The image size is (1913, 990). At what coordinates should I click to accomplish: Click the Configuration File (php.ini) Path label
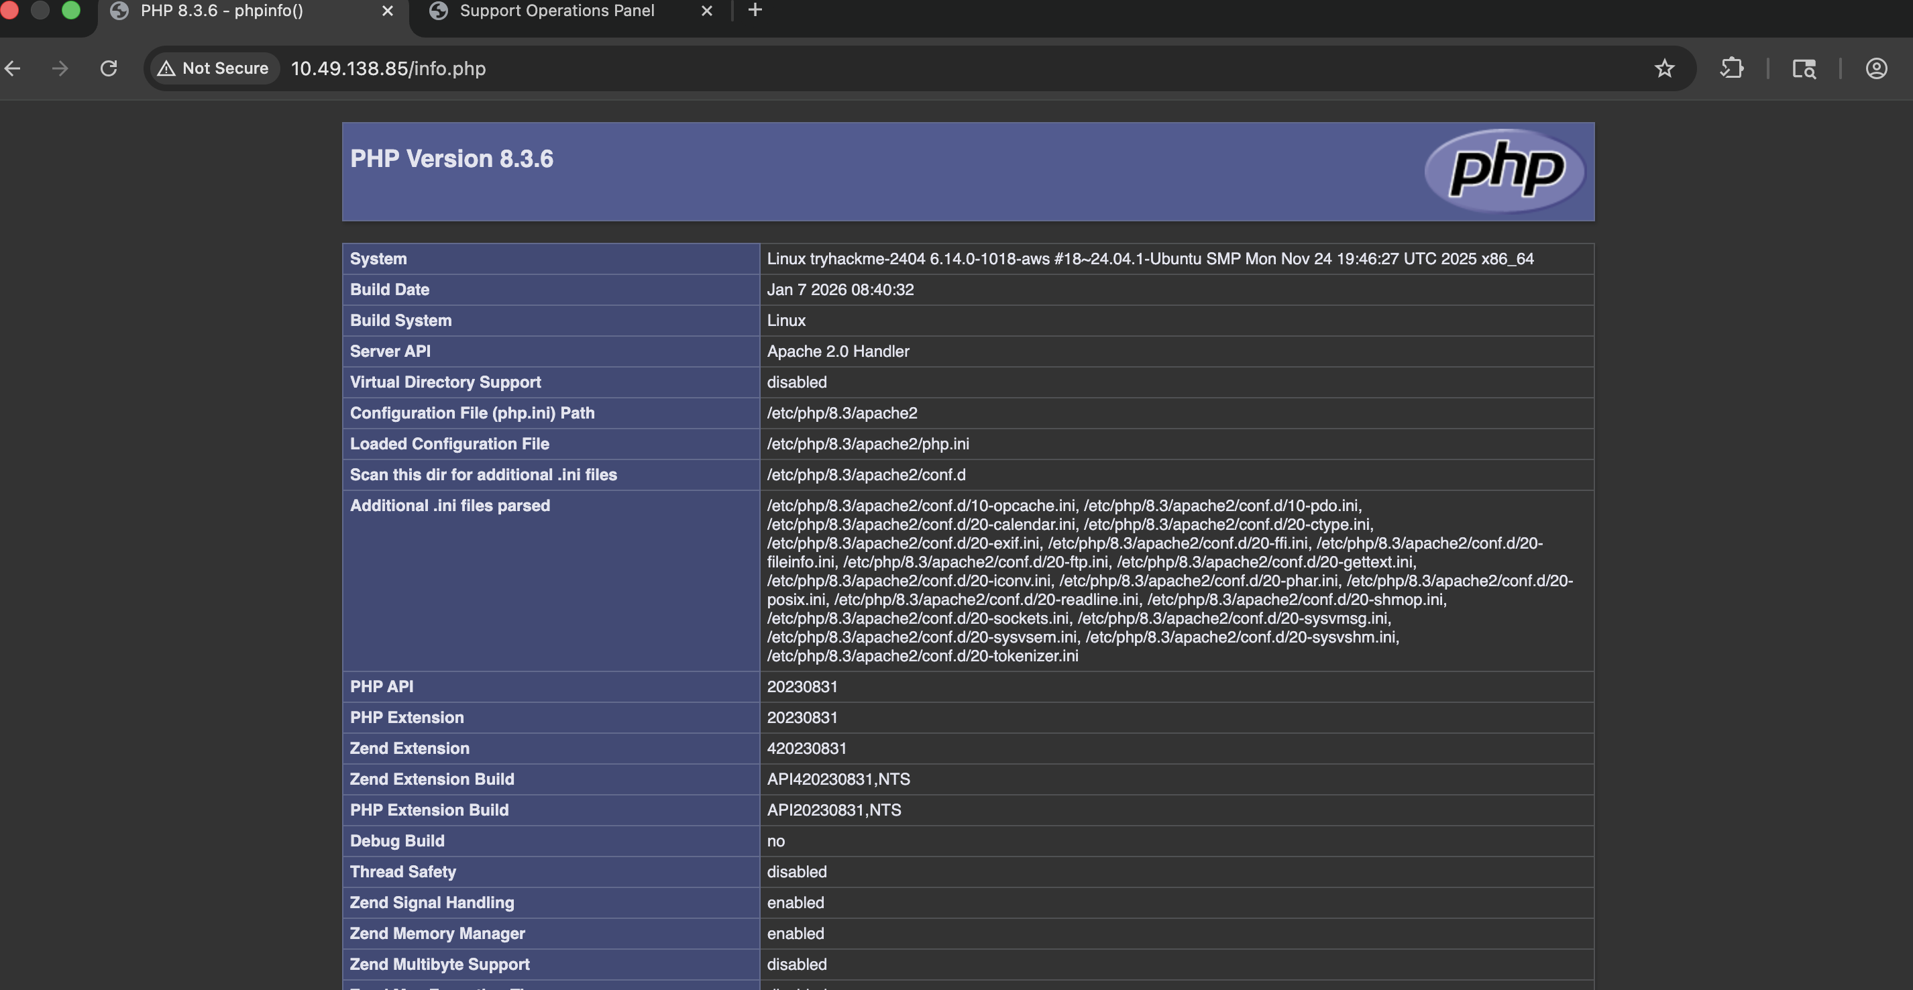[x=472, y=412]
